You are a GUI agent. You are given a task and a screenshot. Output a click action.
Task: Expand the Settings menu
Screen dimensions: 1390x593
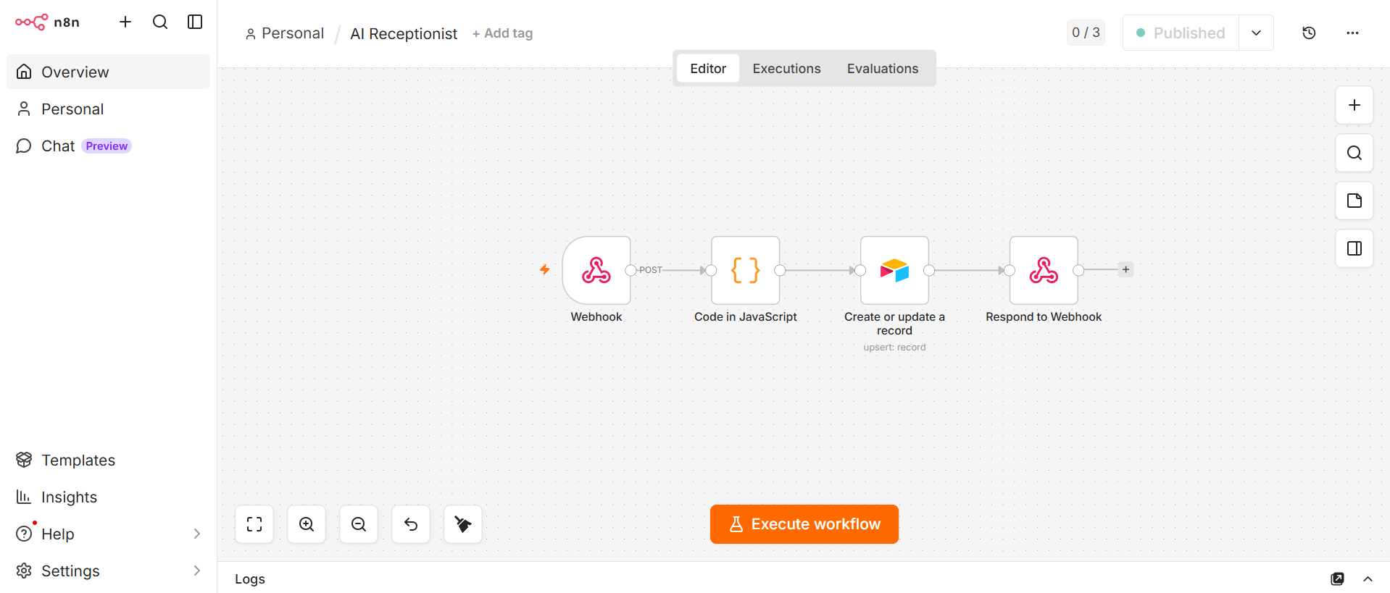(108, 571)
